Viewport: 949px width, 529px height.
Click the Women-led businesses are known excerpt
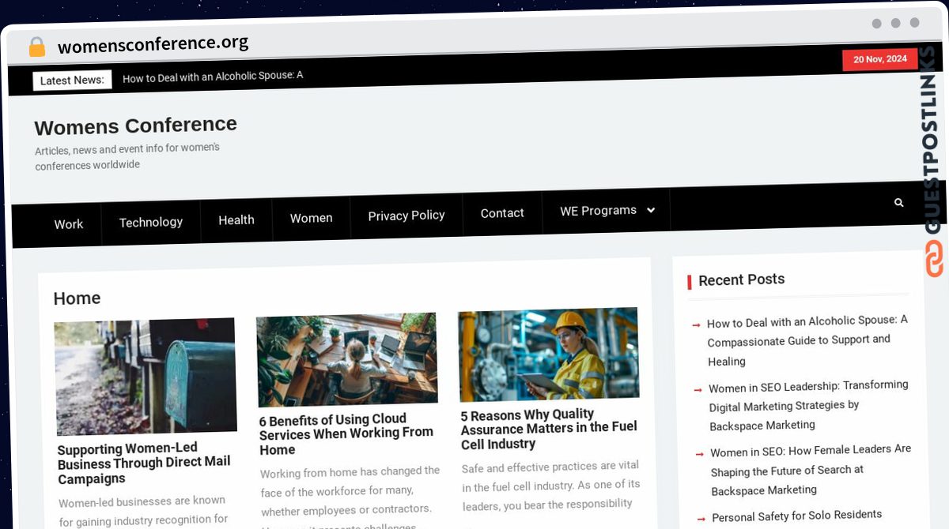click(x=143, y=510)
